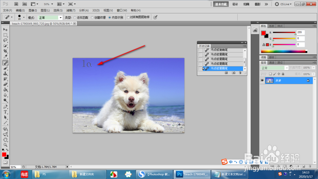The width and height of the screenshot is (318, 179).
Task: Open the 编辑(E) menu
Action: click(20, 11)
